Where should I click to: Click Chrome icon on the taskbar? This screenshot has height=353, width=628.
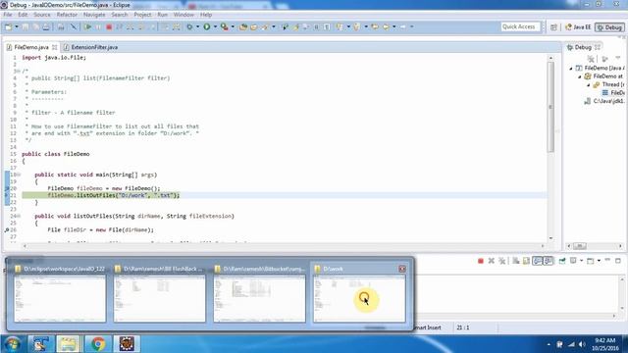pyautogui.click(x=98, y=344)
